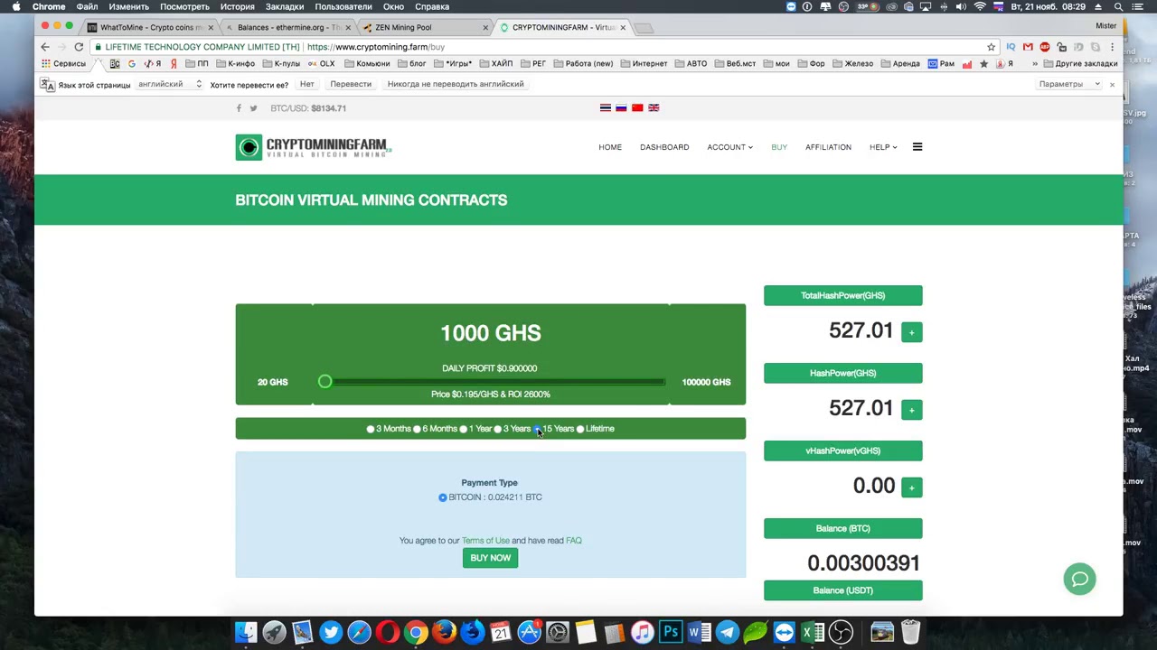Select the 6 Months contract radio
1157x650 pixels.
pyautogui.click(x=417, y=429)
